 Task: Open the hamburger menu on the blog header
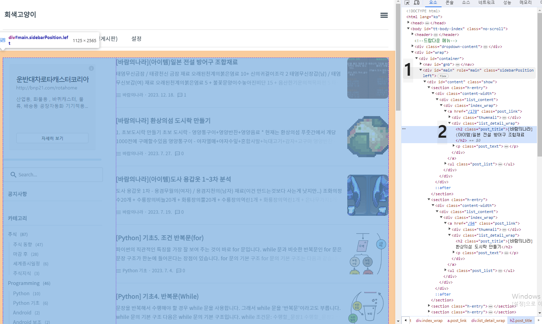coord(384,15)
